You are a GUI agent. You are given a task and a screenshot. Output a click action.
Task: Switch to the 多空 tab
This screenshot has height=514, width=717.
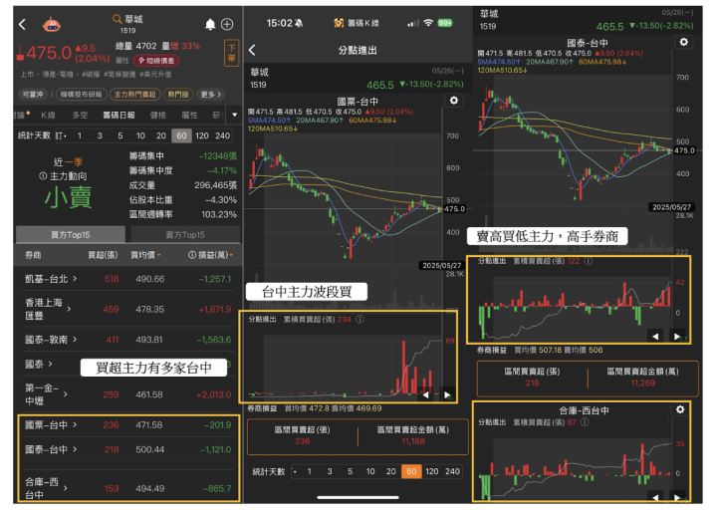(x=80, y=116)
